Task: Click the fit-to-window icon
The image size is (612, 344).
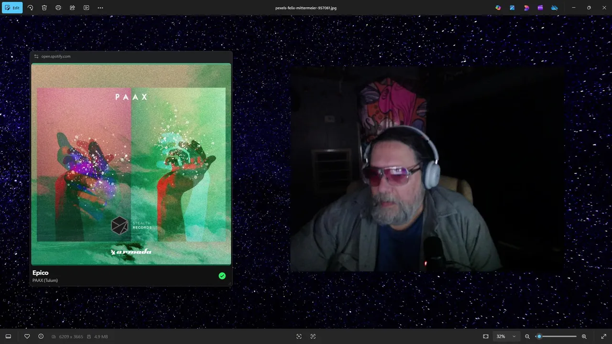Action: pyautogui.click(x=486, y=336)
